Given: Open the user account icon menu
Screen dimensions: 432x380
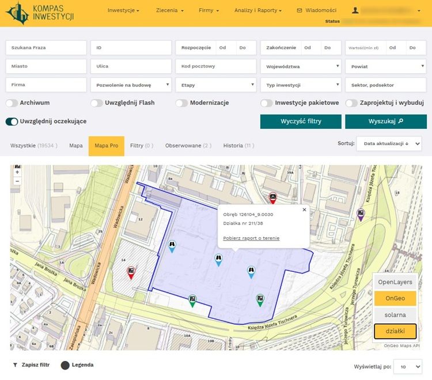Looking at the screenshot, I should [355, 10].
